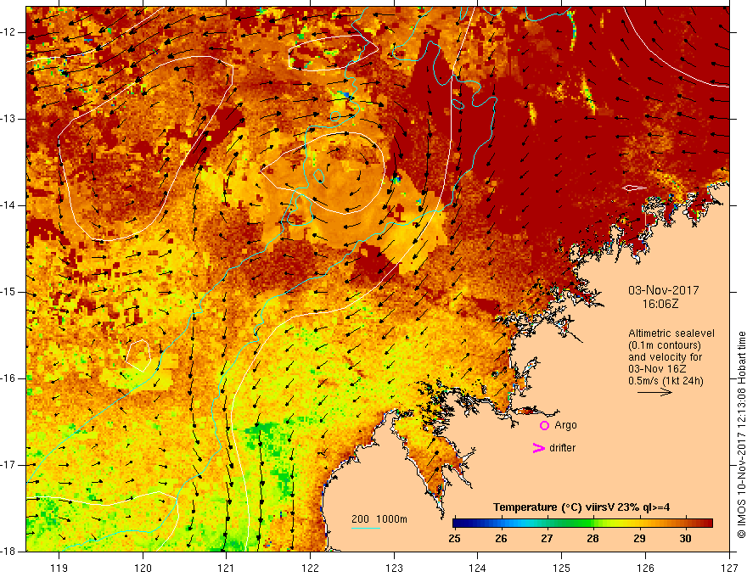747x577 pixels.
Task: Click the 0.5m/s (1kt 24h) text
Action: pyautogui.click(x=666, y=381)
